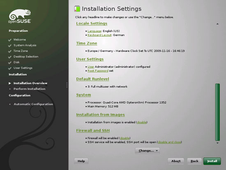Click the Help button
Image resolution: width=226 pixels, height=170 pixels.
[x=81, y=161]
